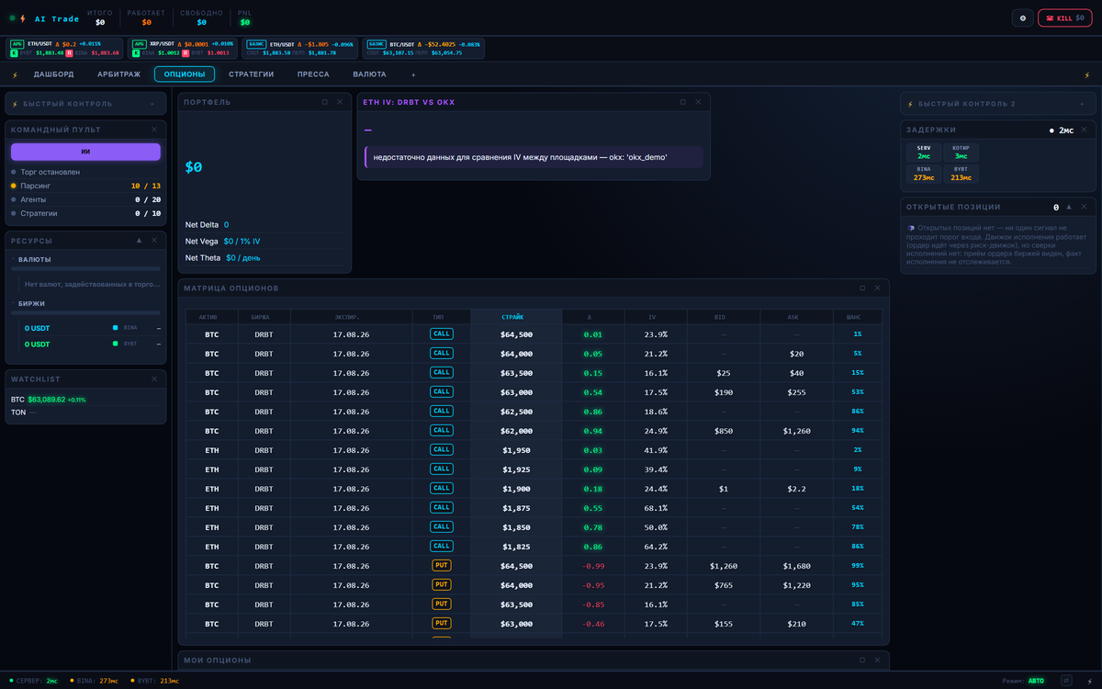Click the SERV 2мс latency tile

tap(923, 152)
